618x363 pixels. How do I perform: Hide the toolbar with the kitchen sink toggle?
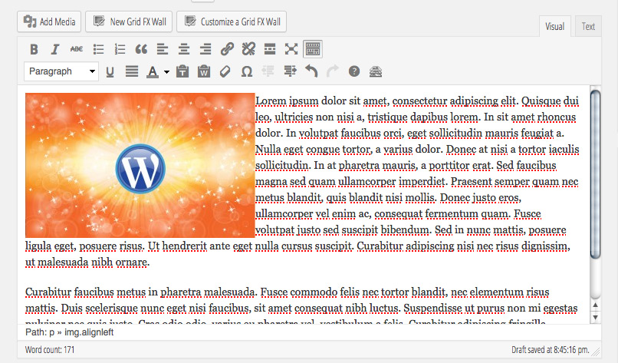[313, 49]
